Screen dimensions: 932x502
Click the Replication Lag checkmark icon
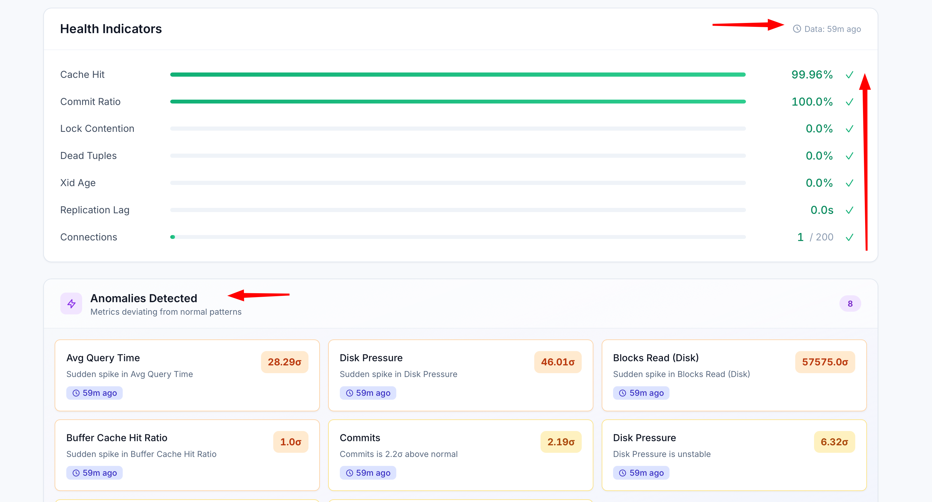[849, 210]
